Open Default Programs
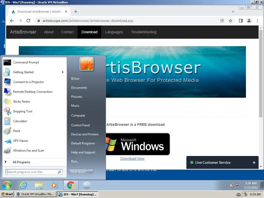 pyautogui.click(x=83, y=143)
